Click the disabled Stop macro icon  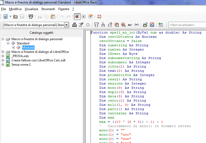pyautogui.click(x=88, y=25)
